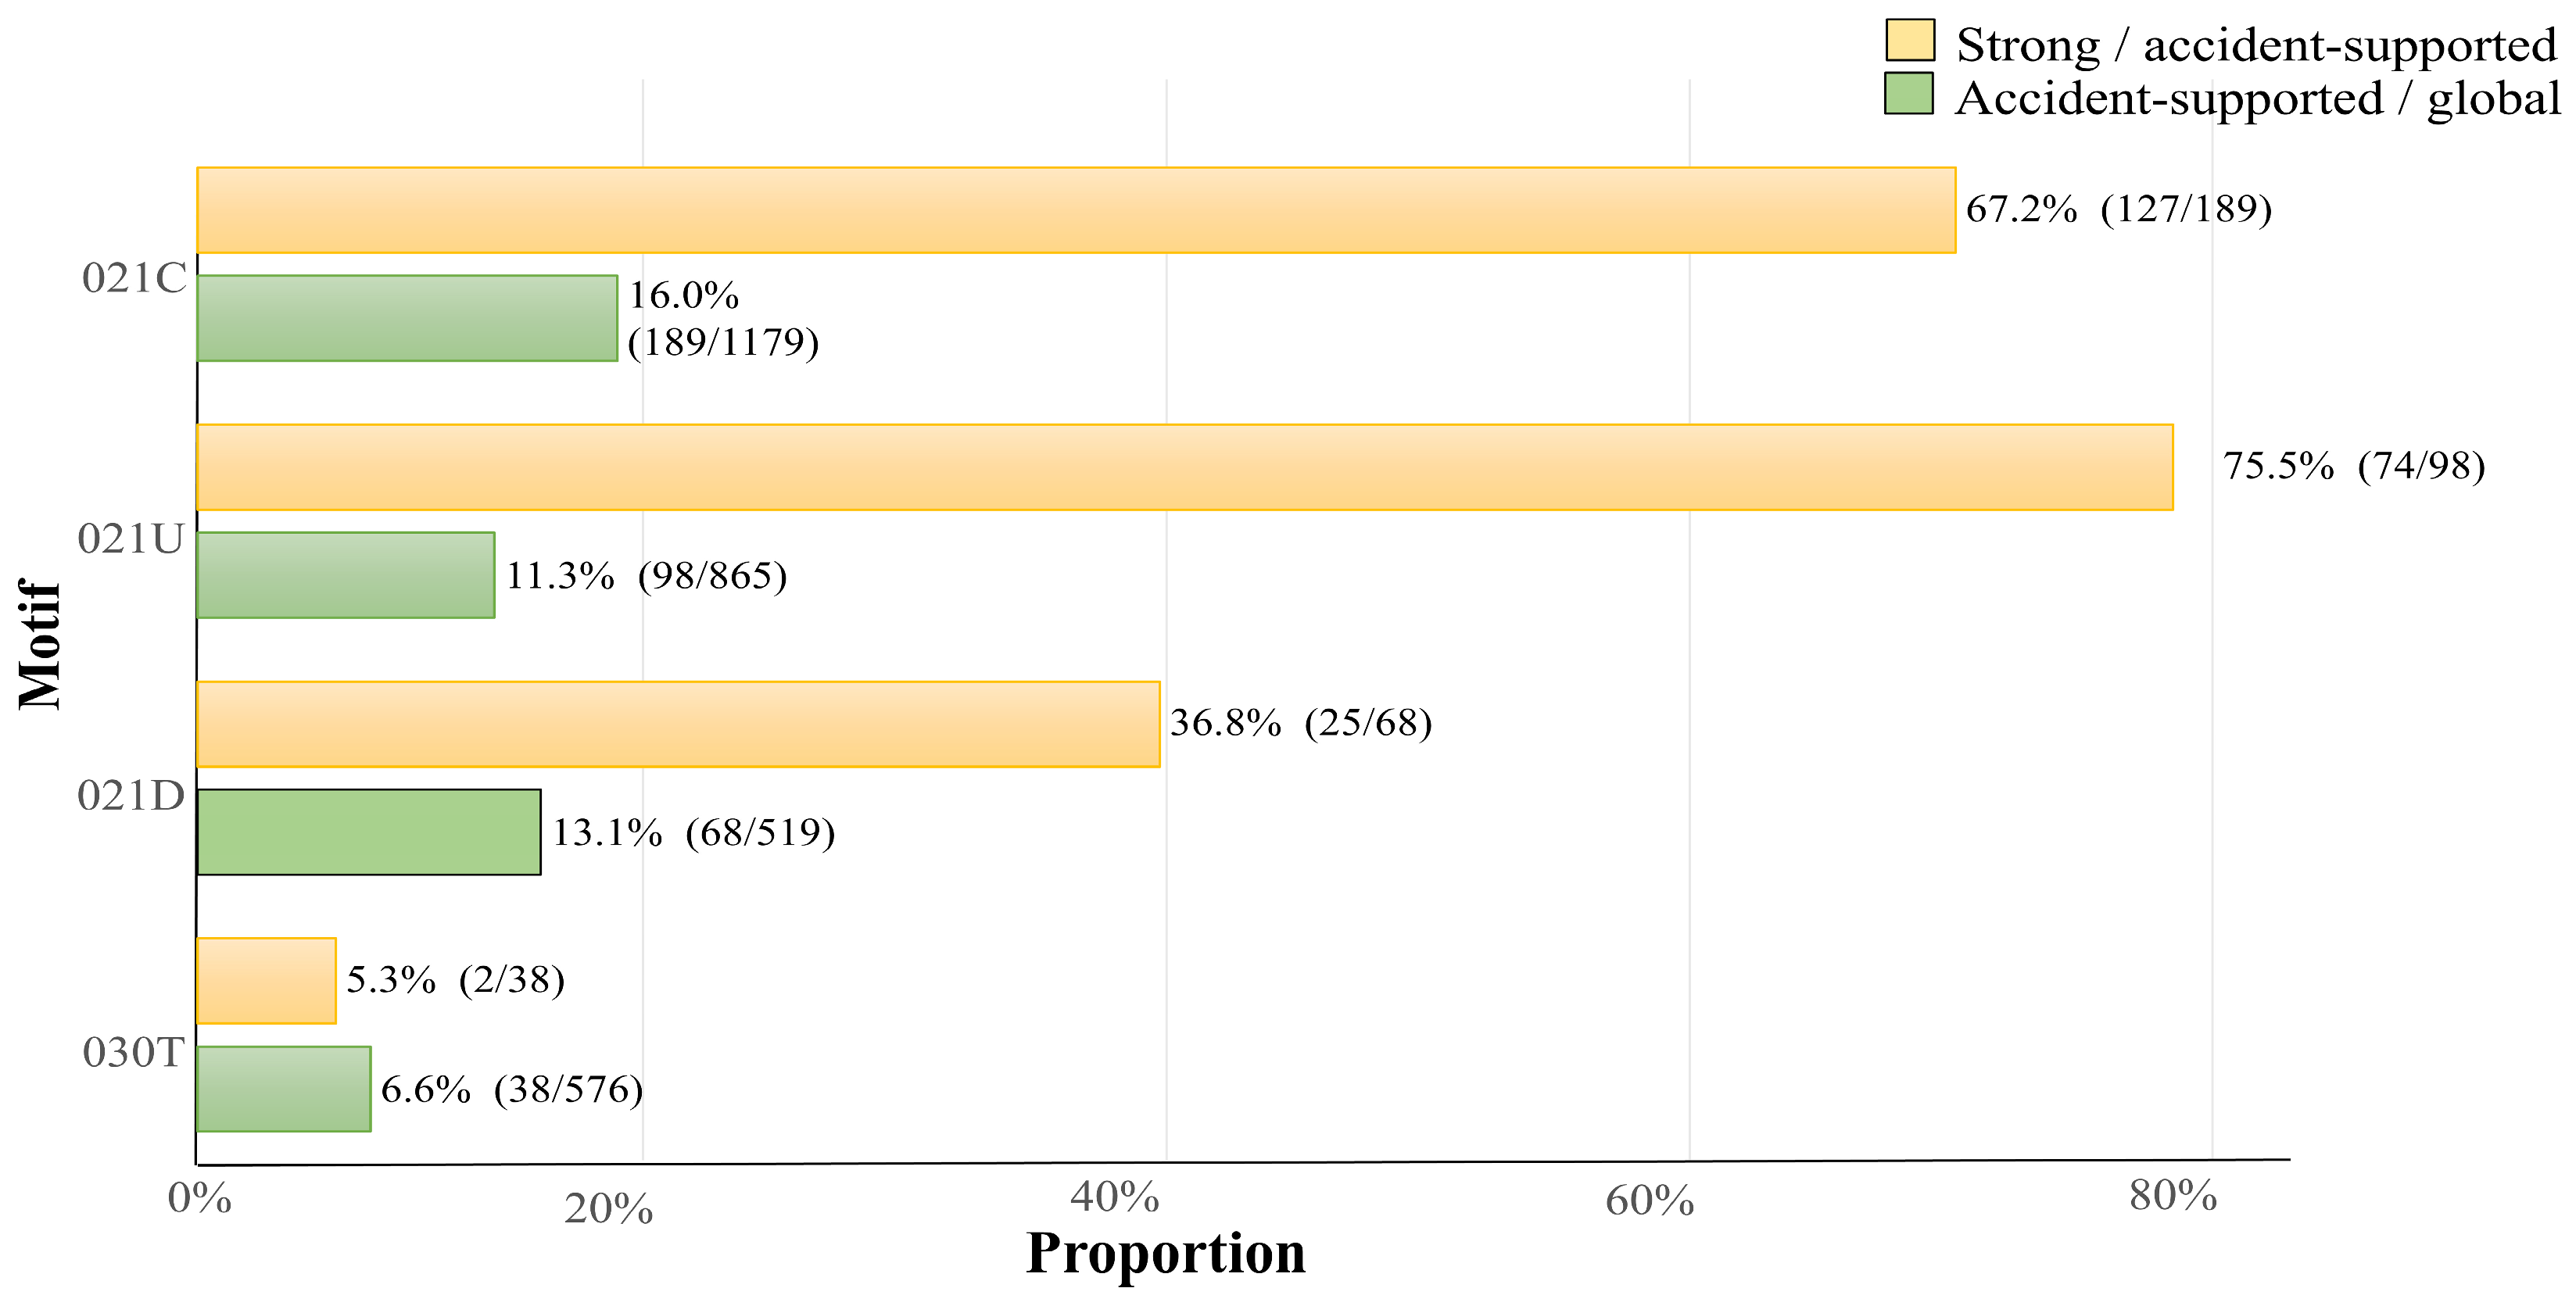The image size is (2576, 1306).
Task: Click the 021U yellow bar at 75.5%
Action: click(x=1185, y=467)
